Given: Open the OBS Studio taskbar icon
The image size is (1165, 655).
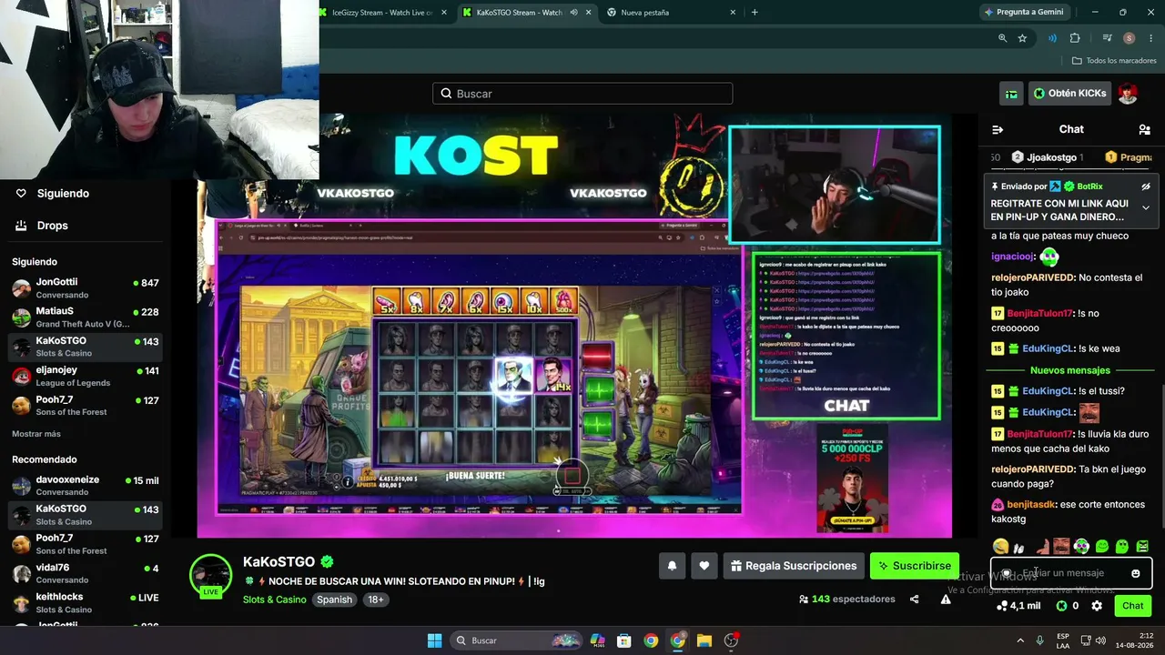Looking at the screenshot, I should pos(731,640).
